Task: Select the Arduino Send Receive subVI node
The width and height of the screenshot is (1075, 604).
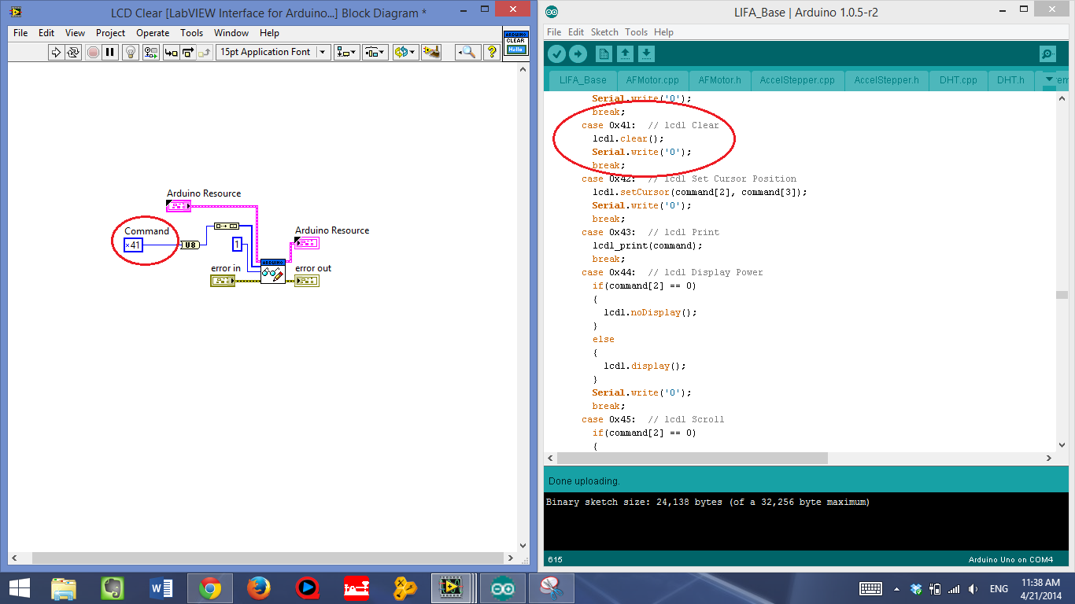Action: pos(272,271)
